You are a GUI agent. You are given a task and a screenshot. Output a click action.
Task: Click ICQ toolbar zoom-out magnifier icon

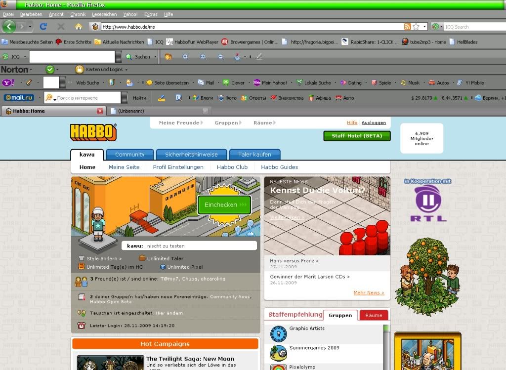point(221,57)
